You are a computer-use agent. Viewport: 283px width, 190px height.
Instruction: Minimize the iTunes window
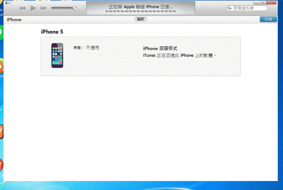point(257,3)
